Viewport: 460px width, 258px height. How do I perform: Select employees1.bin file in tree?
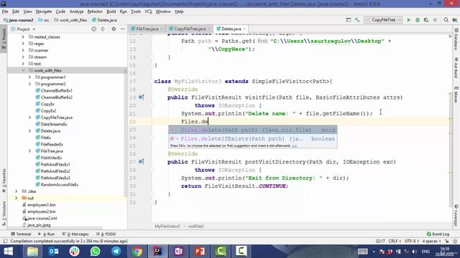[x=42, y=205]
